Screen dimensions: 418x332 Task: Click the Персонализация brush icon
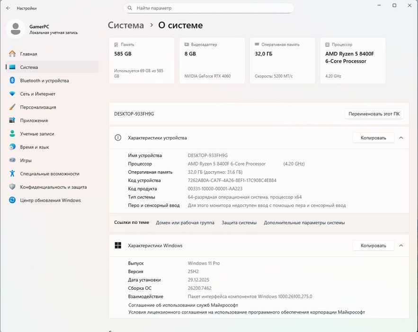[12, 107]
